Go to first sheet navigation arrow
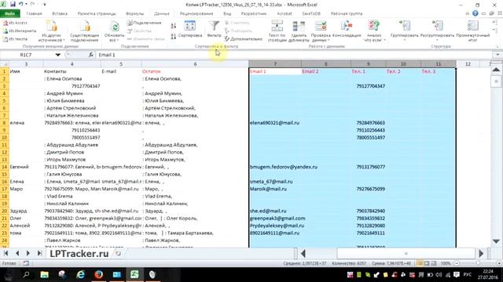 6,254
